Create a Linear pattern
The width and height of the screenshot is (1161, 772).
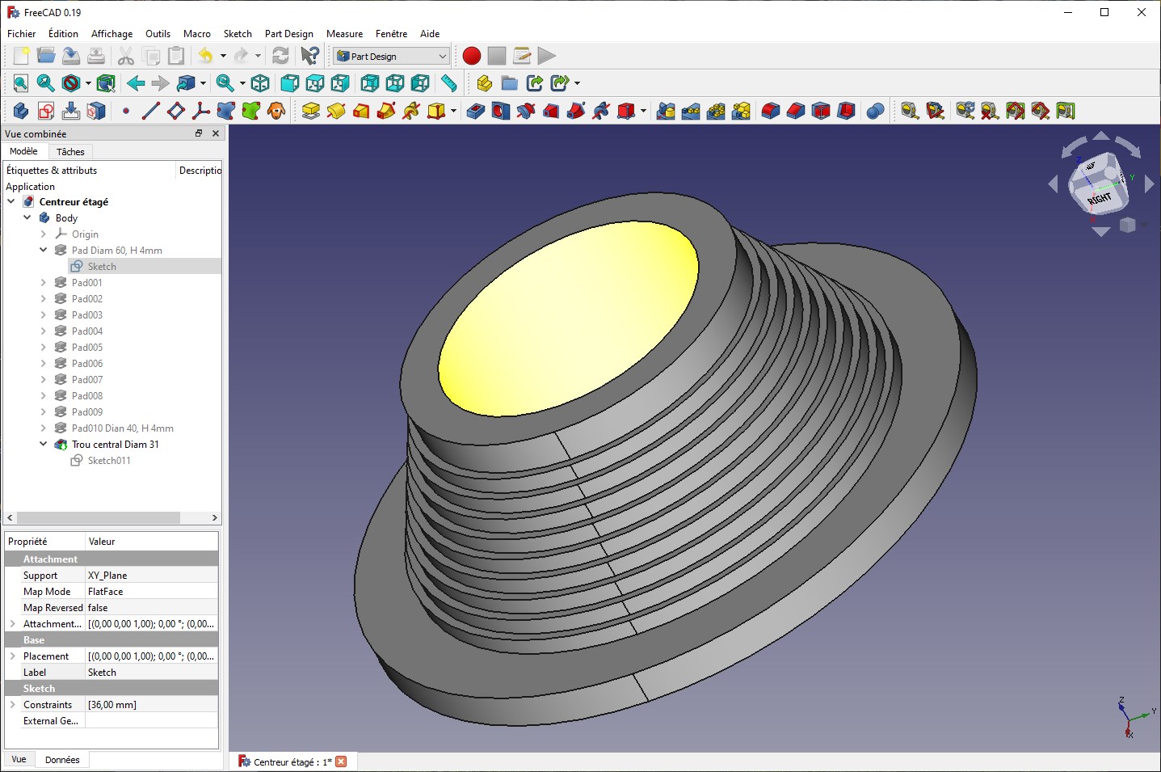tap(691, 111)
